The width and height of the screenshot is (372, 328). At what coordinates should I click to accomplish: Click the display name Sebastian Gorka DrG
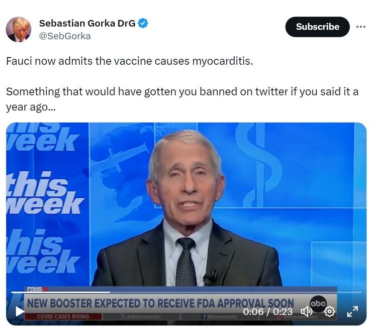(87, 23)
